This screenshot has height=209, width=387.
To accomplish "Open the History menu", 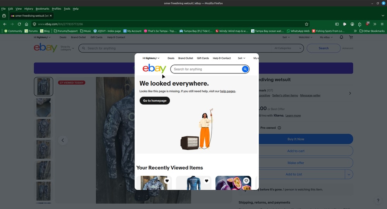I will click(x=29, y=8).
